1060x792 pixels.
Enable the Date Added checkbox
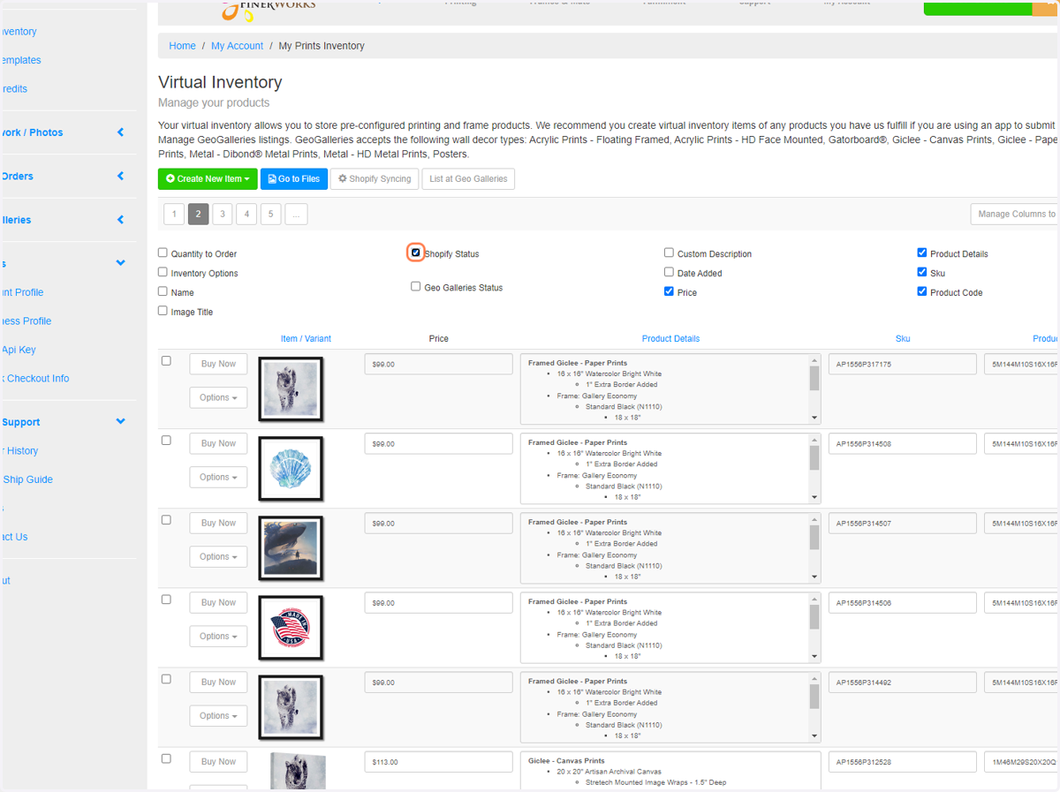(669, 272)
